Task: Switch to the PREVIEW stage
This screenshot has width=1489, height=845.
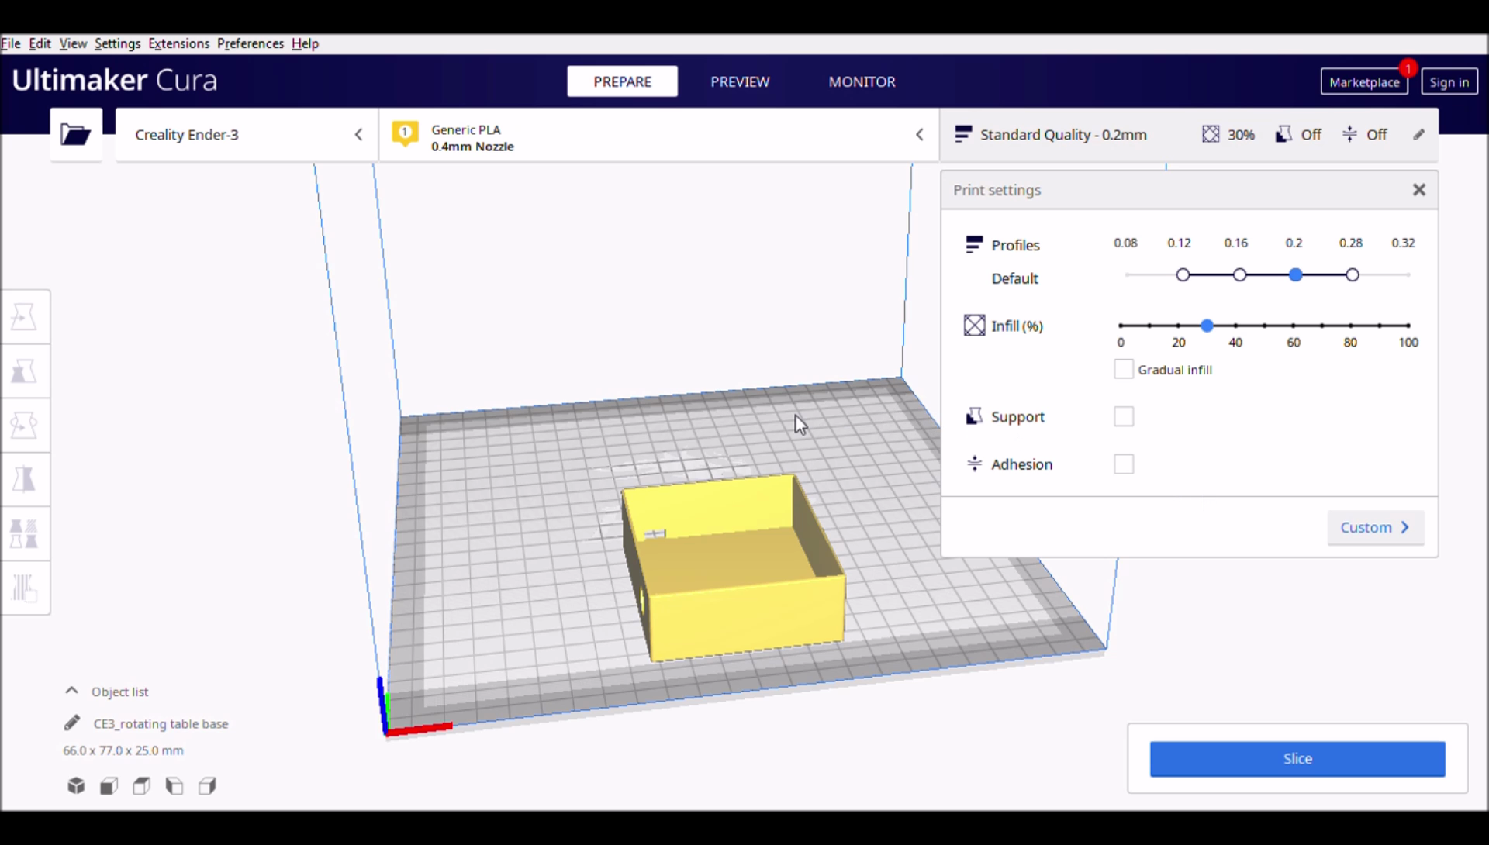Action: (740, 81)
